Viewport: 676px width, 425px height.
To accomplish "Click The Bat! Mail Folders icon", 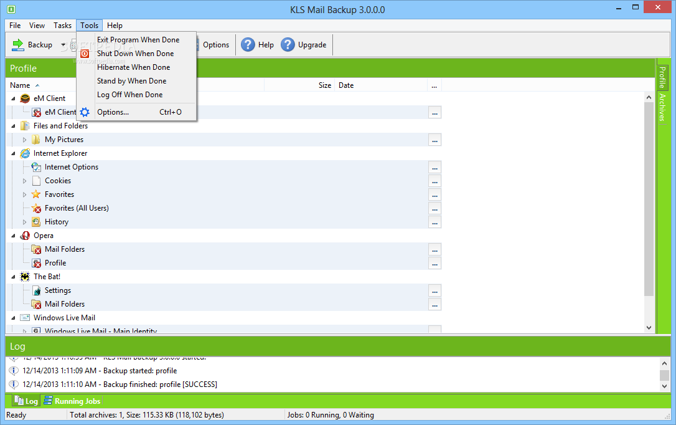I will (37, 304).
